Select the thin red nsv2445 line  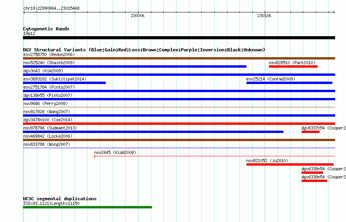[x=215, y=156]
